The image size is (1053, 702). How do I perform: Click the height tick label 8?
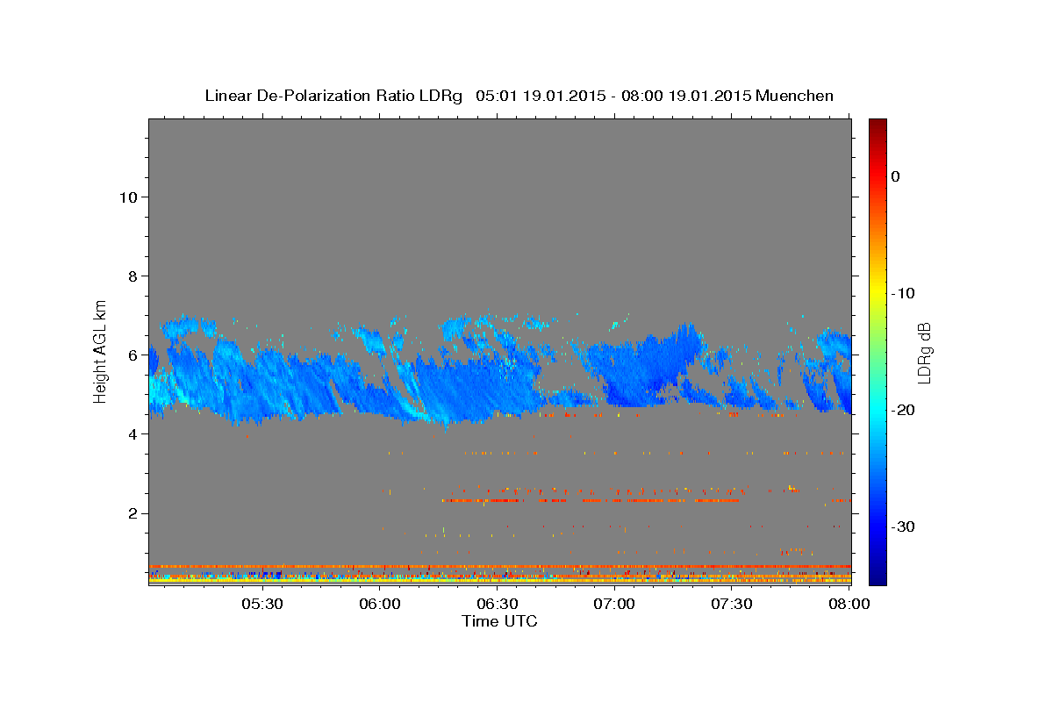pyautogui.click(x=131, y=276)
